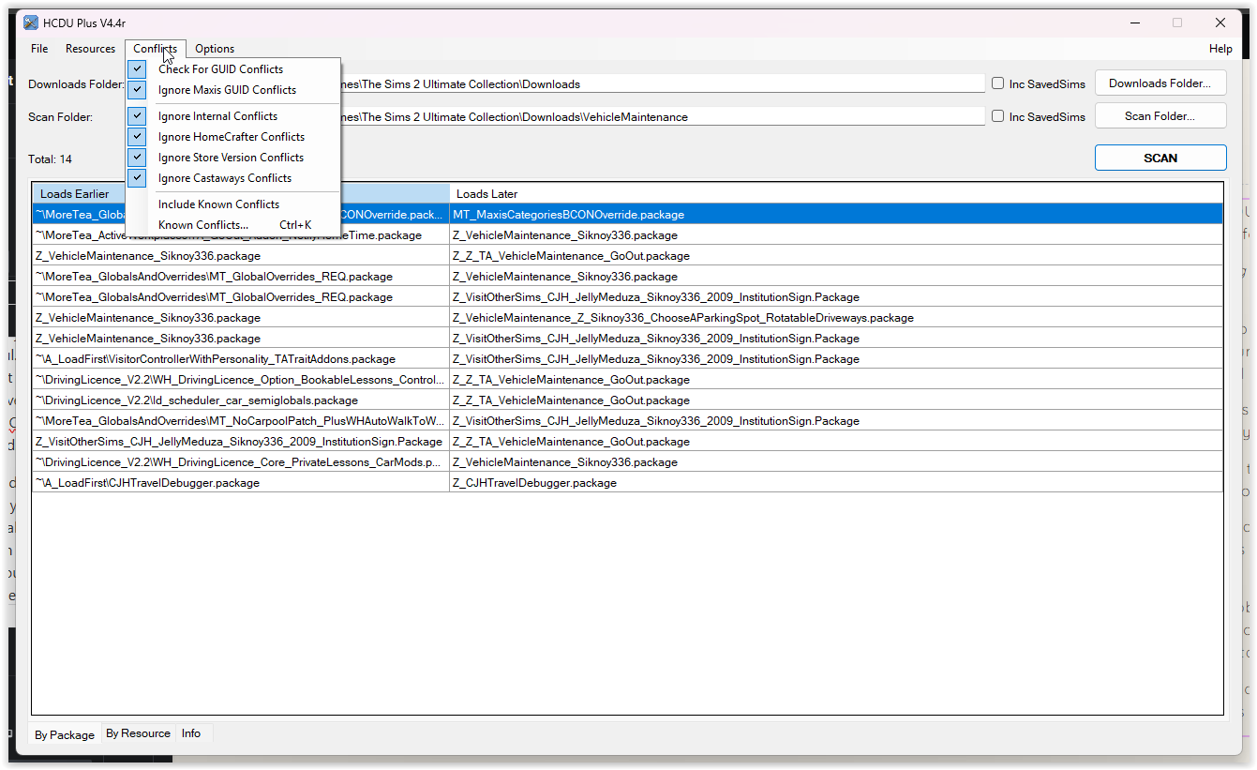Screen dimensions: 1257x770
Task: Enable Inc SavedSims for Scan Folder
Action: (997, 116)
